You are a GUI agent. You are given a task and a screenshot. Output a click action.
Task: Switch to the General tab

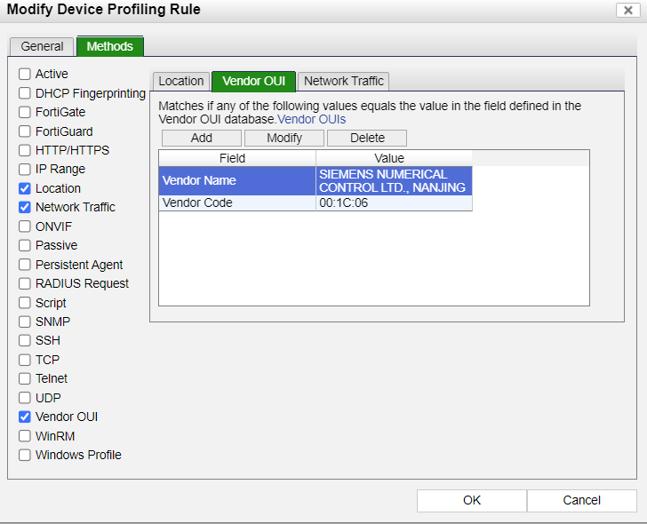pyautogui.click(x=43, y=46)
